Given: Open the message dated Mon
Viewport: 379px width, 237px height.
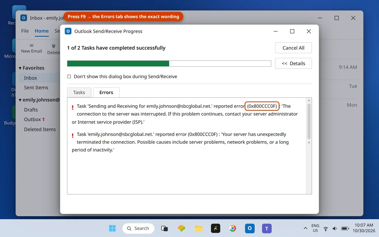Looking at the screenshot, I should 352,105.
